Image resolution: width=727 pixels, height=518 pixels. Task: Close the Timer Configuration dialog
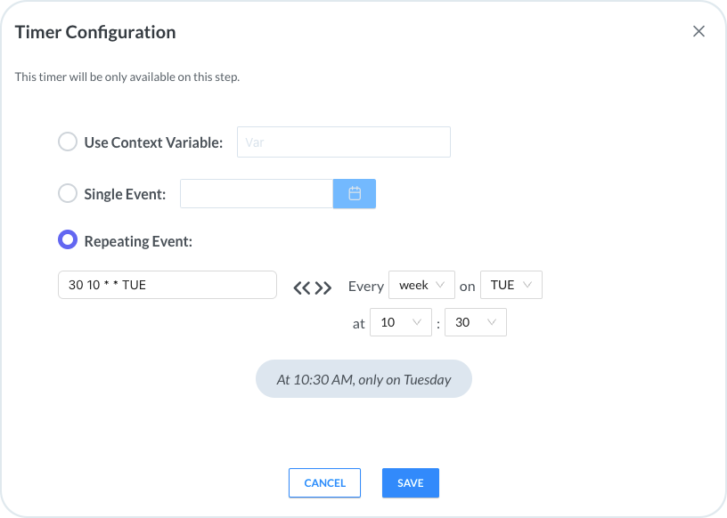tap(698, 32)
